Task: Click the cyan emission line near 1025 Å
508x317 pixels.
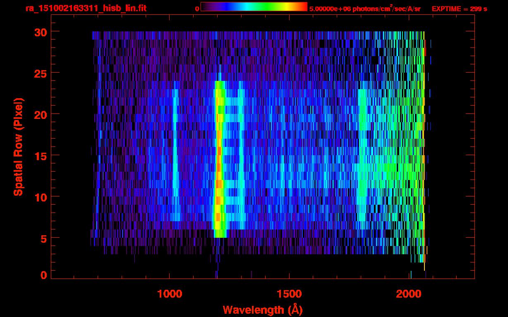Action: click(x=175, y=155)
